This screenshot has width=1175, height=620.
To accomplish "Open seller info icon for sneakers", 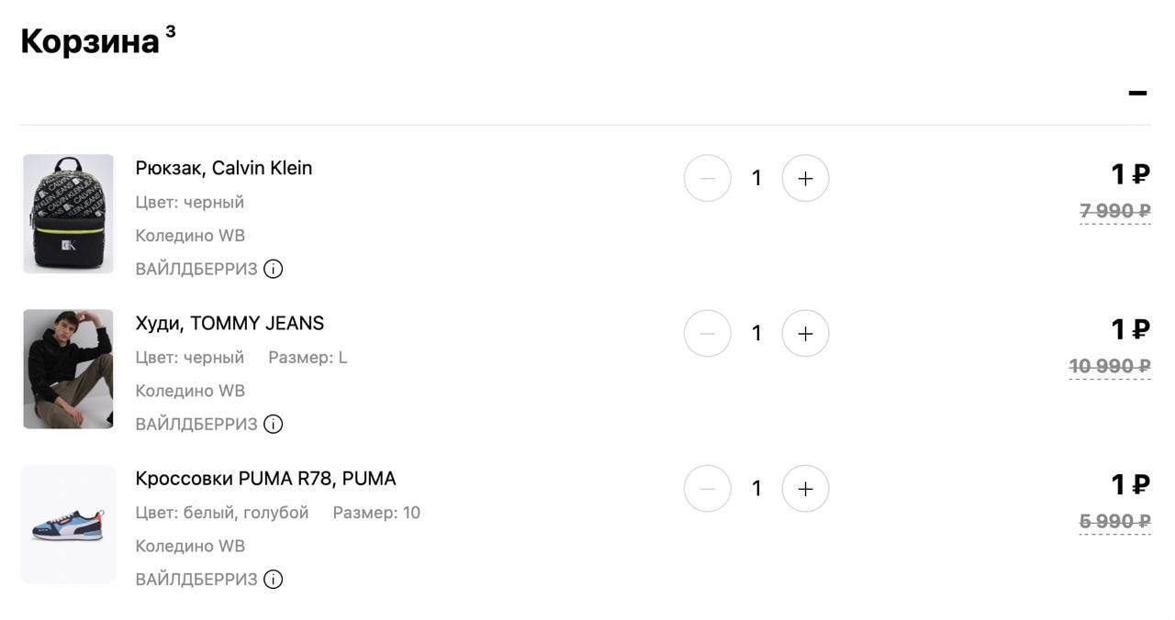I will 273,579.
